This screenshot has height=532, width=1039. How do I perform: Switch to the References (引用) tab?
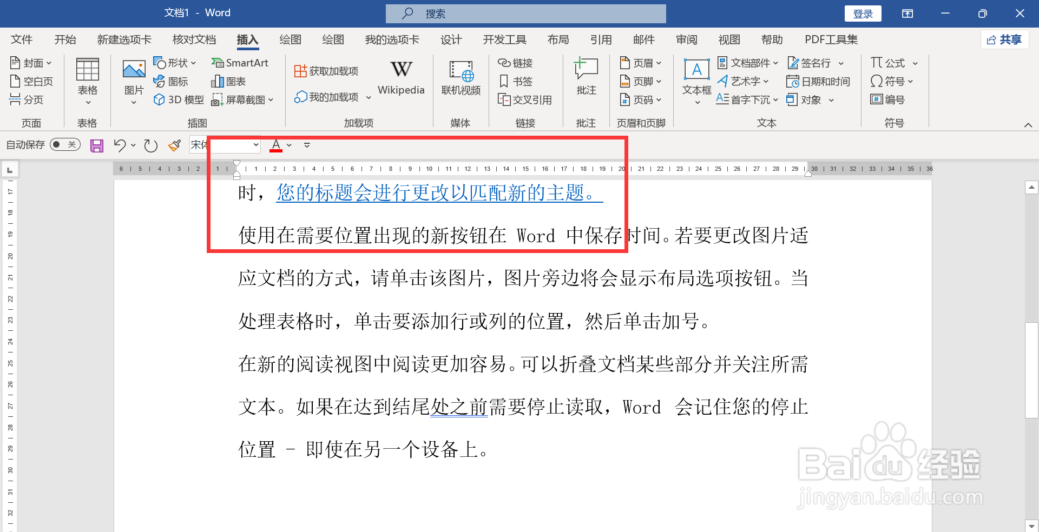pos(601,39)
